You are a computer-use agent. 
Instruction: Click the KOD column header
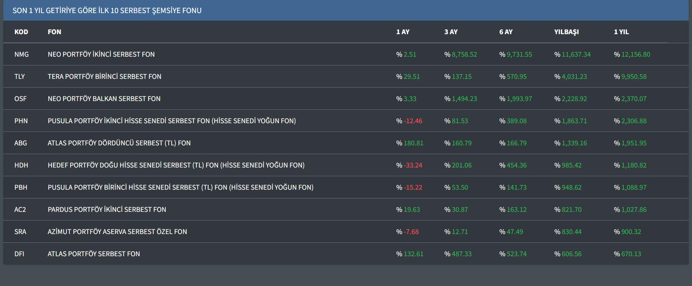pyautogui.click(x=21, y=32)
